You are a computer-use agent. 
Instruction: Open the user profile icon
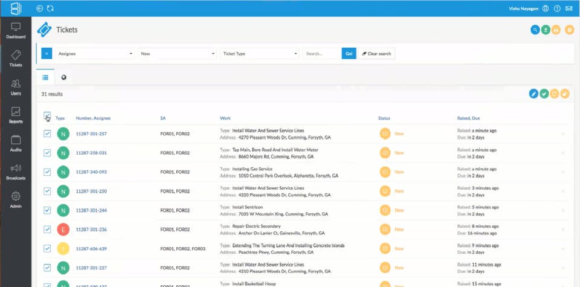(545, 8)
